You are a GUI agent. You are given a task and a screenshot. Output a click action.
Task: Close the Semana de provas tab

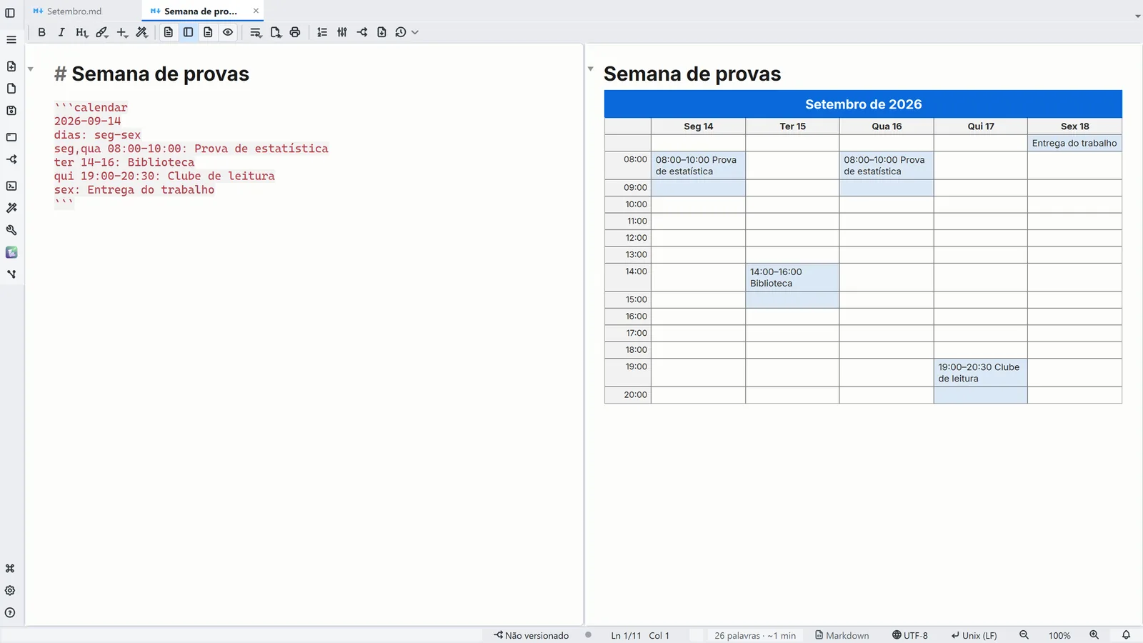click(256, 11)
